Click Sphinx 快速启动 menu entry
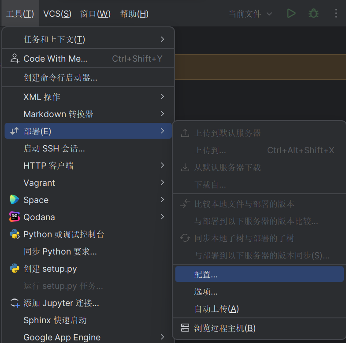The width and height of the screenshot is (346, 343). point(55,320)
